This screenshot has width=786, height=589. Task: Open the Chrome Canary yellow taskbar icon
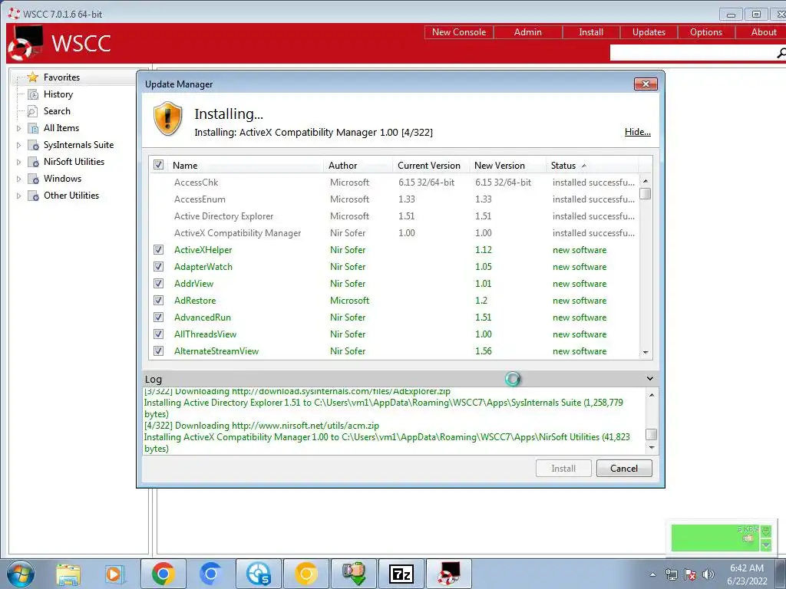point(306,574)
